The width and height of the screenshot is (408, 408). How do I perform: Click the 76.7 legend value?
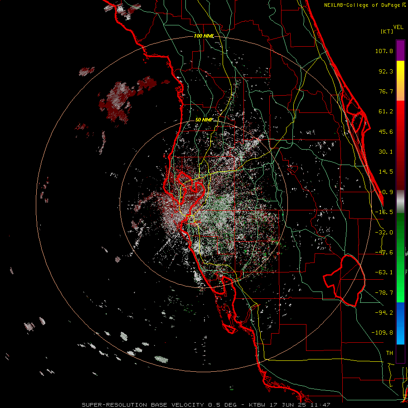coord(386,91)
